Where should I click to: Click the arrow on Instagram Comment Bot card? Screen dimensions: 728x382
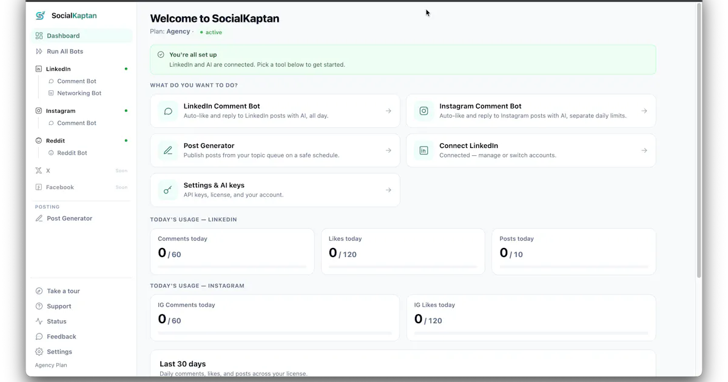[x=644, y=111]
